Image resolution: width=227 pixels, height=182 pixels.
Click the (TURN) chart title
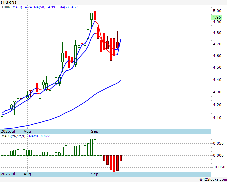[8, 2]
